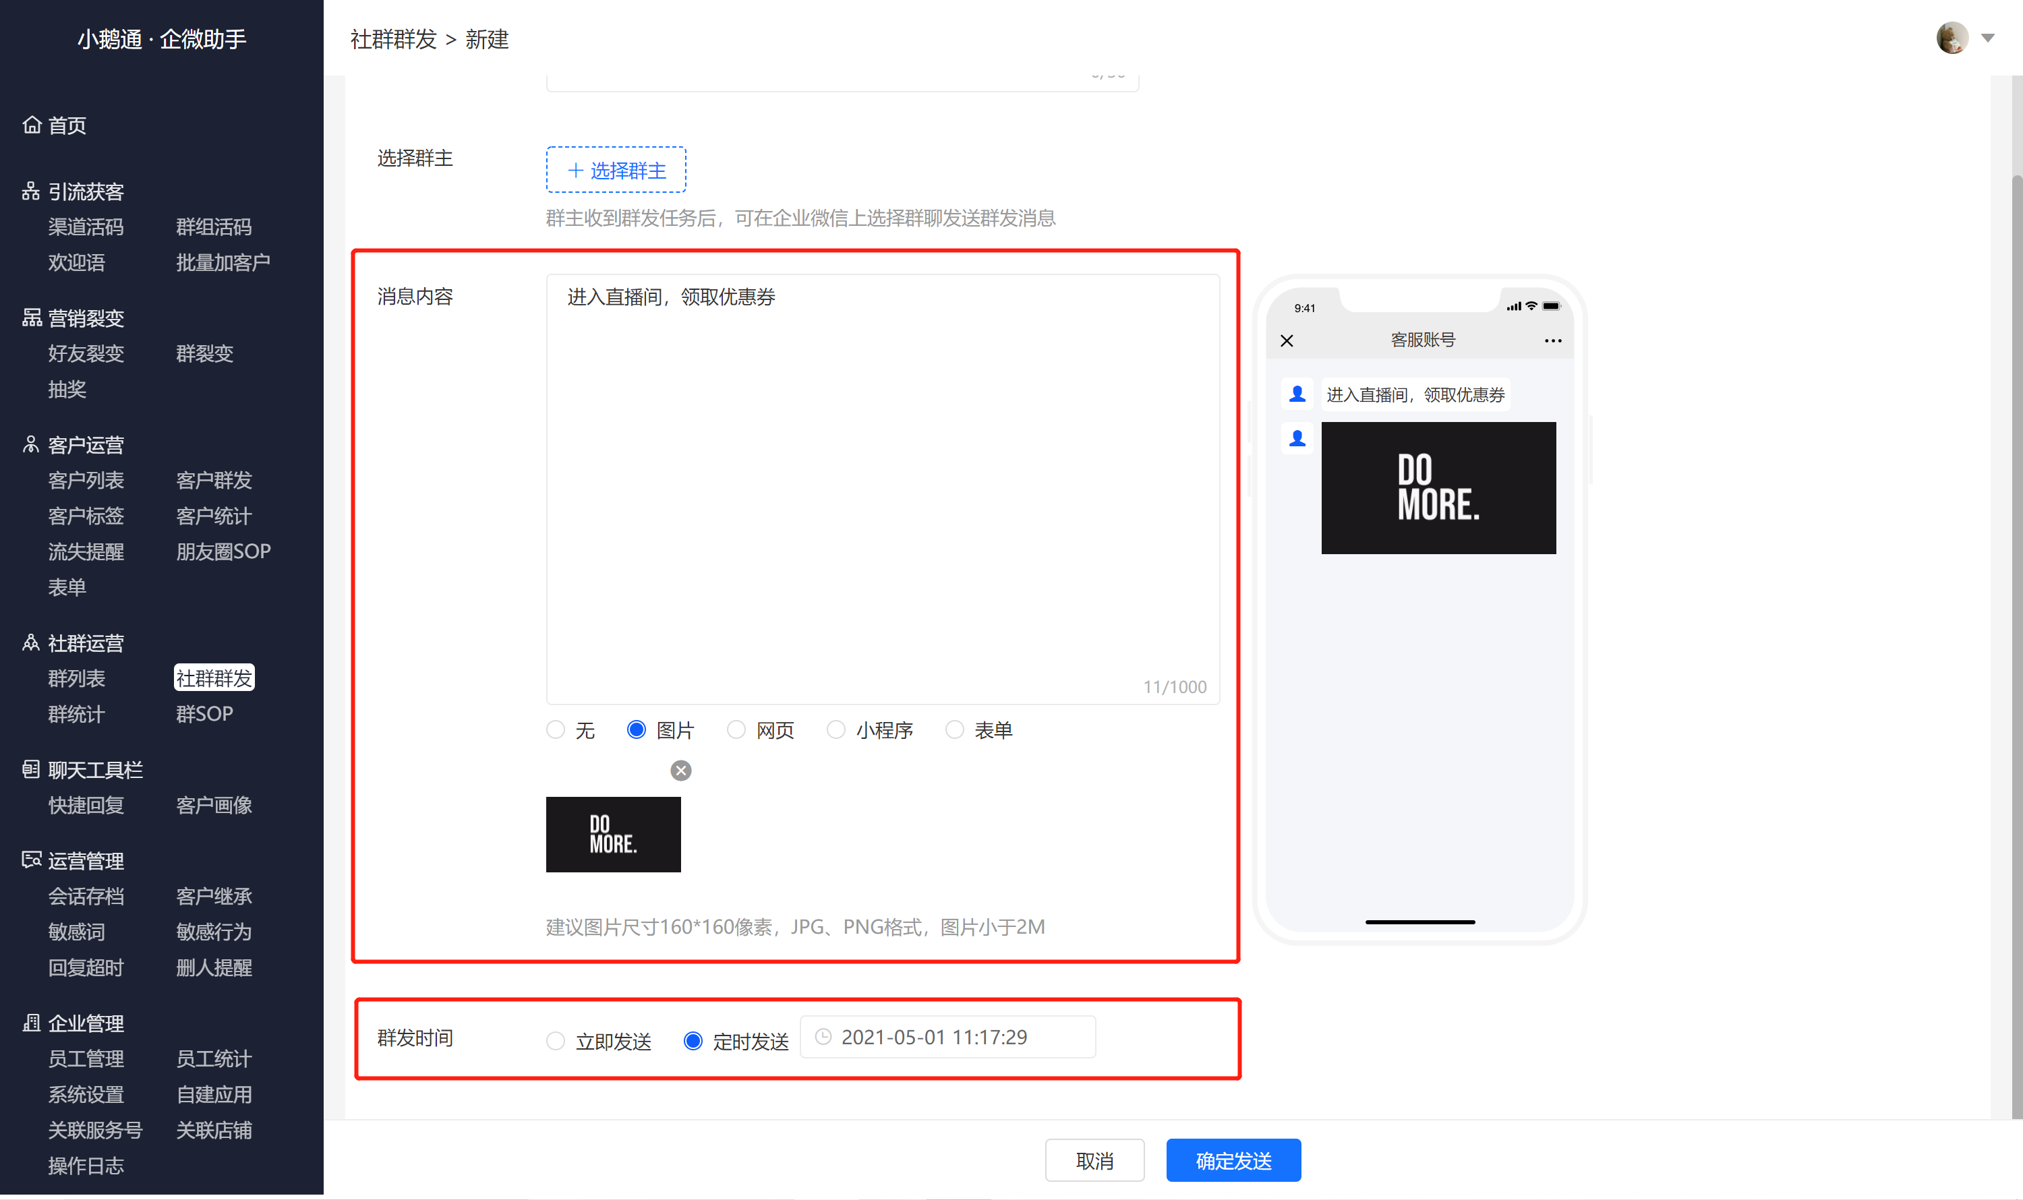Close the phone preview with X icon
This screenshot has width=2023, height=1200.
pos(1286,340)
